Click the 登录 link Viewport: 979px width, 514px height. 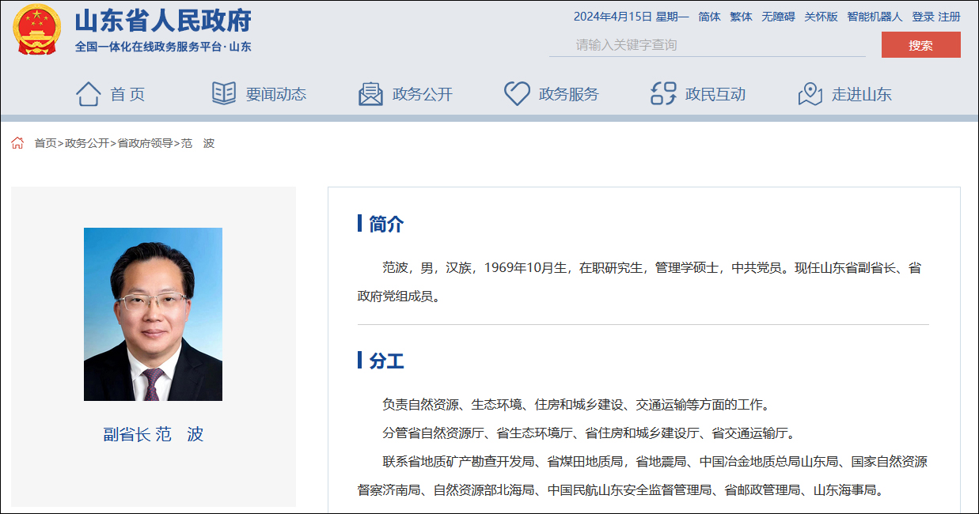(923, 17)
